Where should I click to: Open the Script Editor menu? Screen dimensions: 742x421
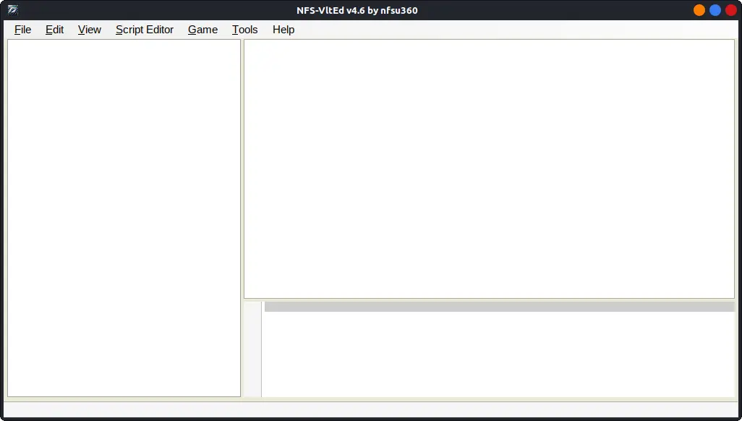145,30
